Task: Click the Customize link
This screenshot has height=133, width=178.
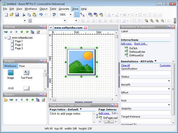Action: coord(165,65)
